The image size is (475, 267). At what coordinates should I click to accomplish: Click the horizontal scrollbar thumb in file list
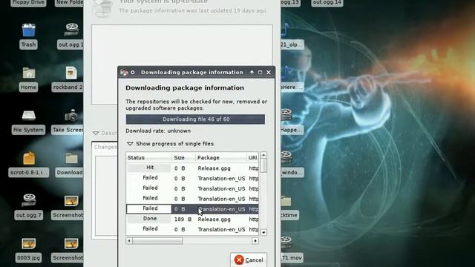pyautogui.click(x=157, y=240)
